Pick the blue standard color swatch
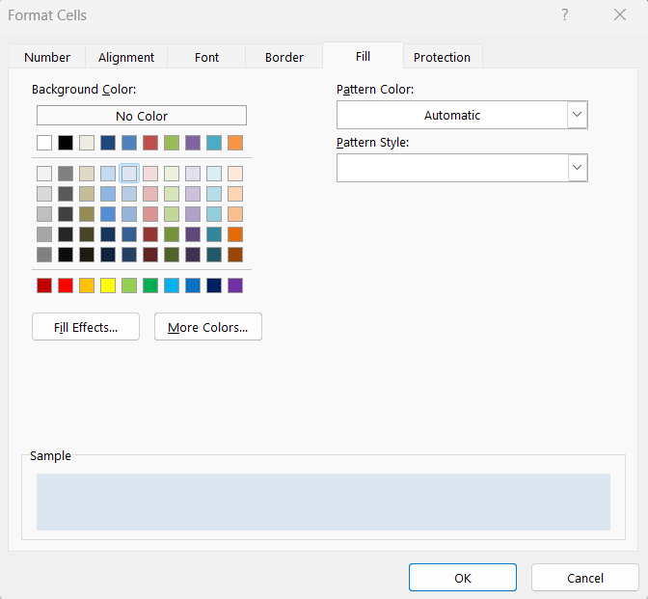 pyautogui.click(x=193, y=286)
